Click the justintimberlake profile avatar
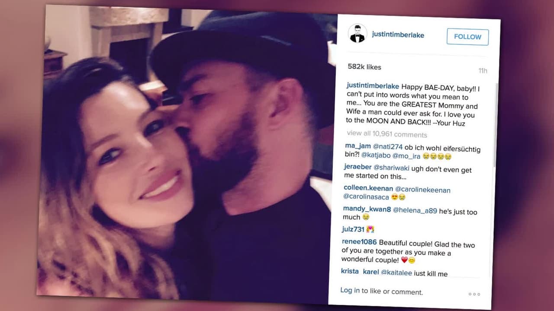The width and height of the screenshot is (554, 311). tap(358, 33)
